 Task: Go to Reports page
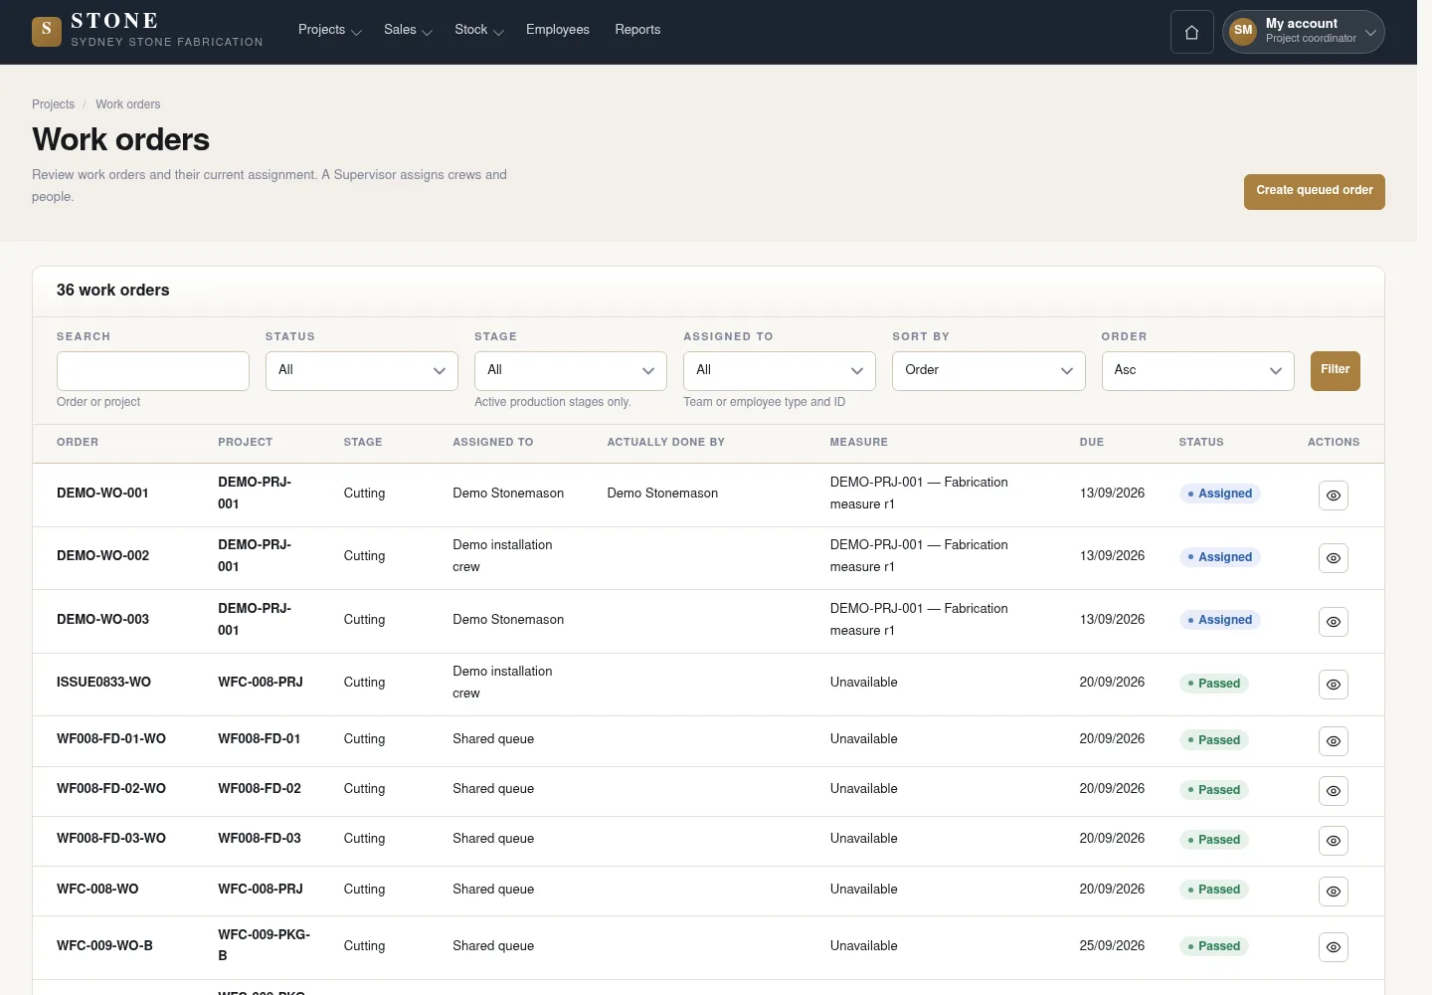coord(637,30)
